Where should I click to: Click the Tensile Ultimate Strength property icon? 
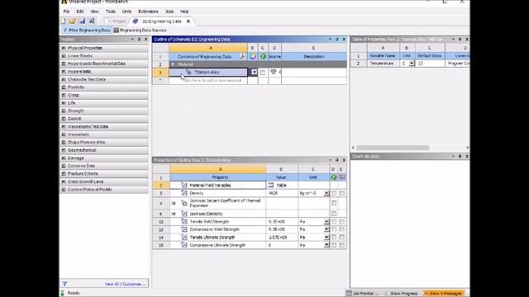pyautogui.click(x=183, y=238)
